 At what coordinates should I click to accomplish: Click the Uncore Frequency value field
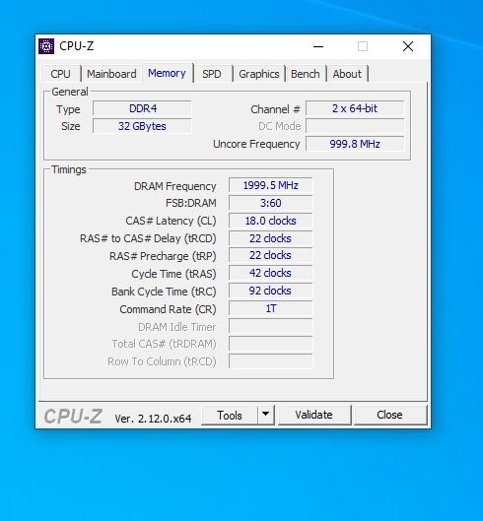355,144
